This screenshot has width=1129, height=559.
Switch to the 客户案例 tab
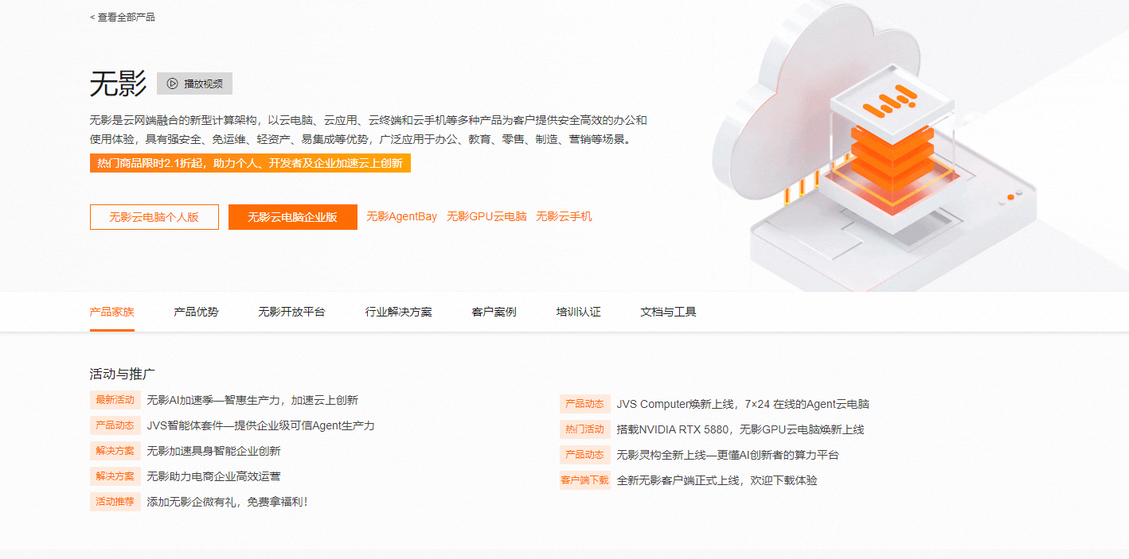pos(494,312)
